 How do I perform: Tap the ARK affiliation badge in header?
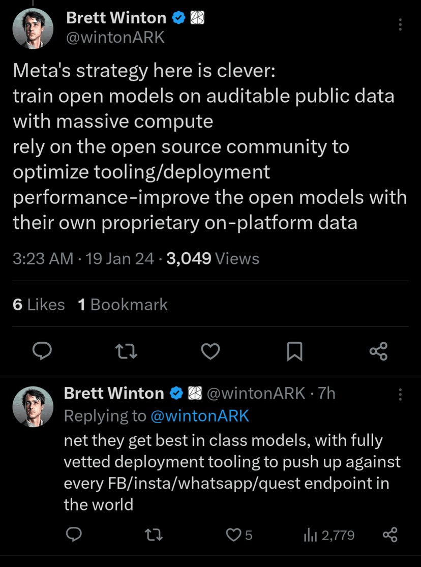(197, 19)
